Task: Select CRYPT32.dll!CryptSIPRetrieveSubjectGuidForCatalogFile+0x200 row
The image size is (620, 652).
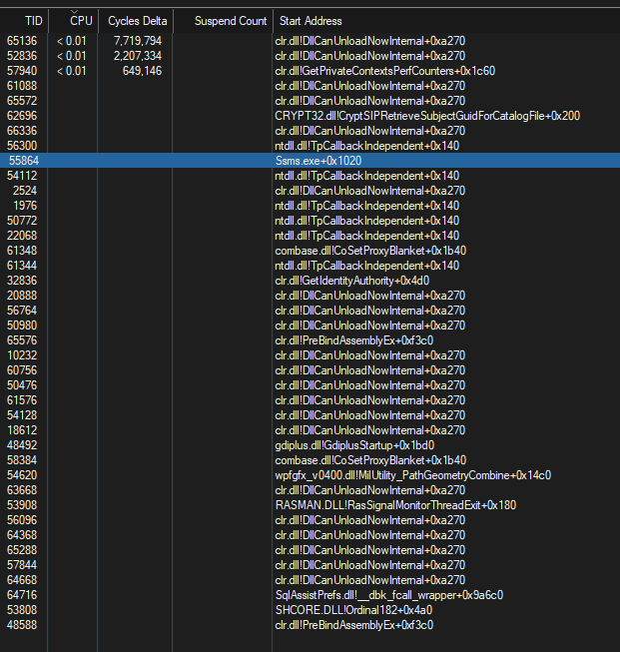Action: (x=310, y=116)
